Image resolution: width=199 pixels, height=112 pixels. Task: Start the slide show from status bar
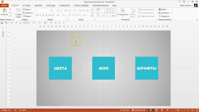[167, 110]
